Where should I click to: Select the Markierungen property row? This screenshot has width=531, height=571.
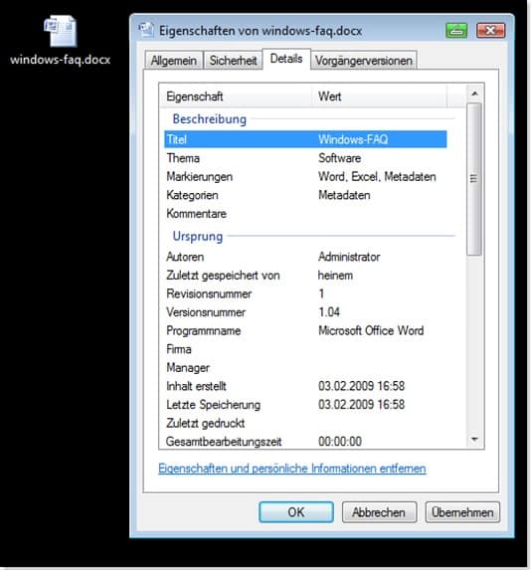305,177
